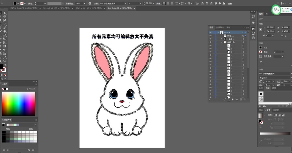292x153 pixels.
Task: Click the 变换 transform button in control bar
Action: click(230, 4)
